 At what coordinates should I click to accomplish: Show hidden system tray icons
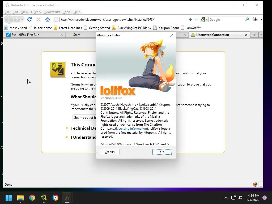tap(226, 198)
